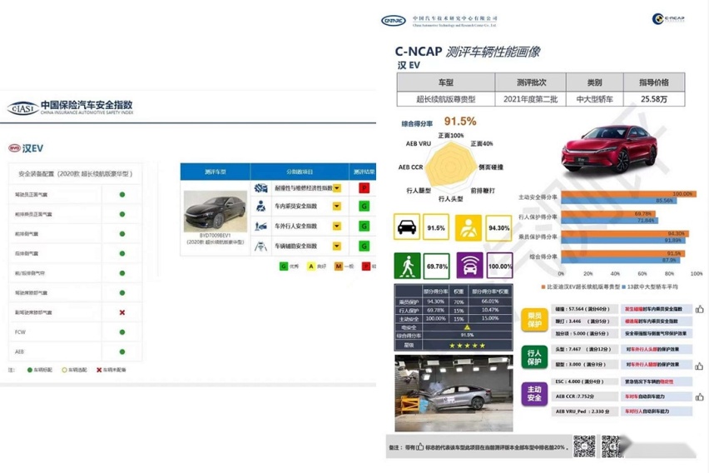Click the 25.58万 price cell
The image size is (709, 473).
click(x=654, y=99)
